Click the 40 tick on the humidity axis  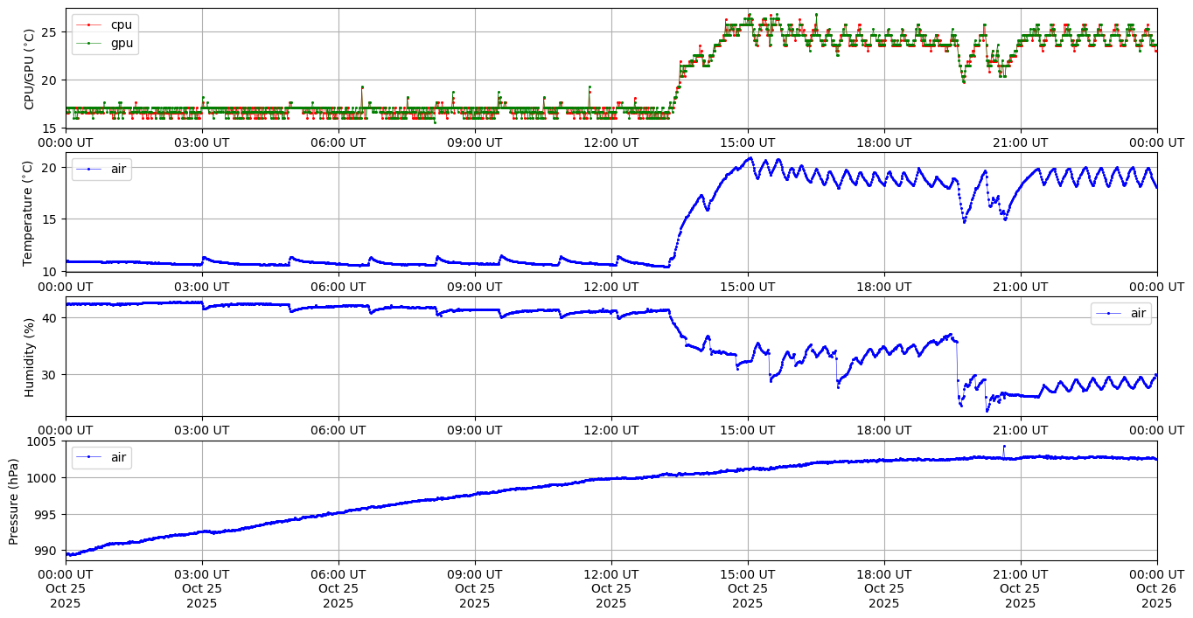(x=51, y=318)
